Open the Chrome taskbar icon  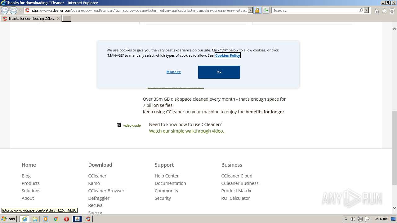tap(56, 219)
